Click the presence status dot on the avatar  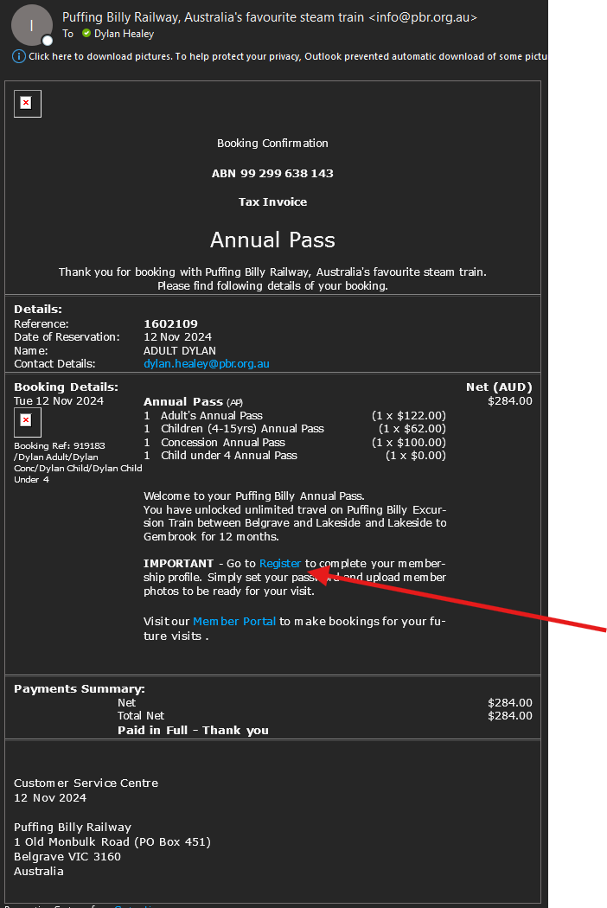click(x=47, y=40)
